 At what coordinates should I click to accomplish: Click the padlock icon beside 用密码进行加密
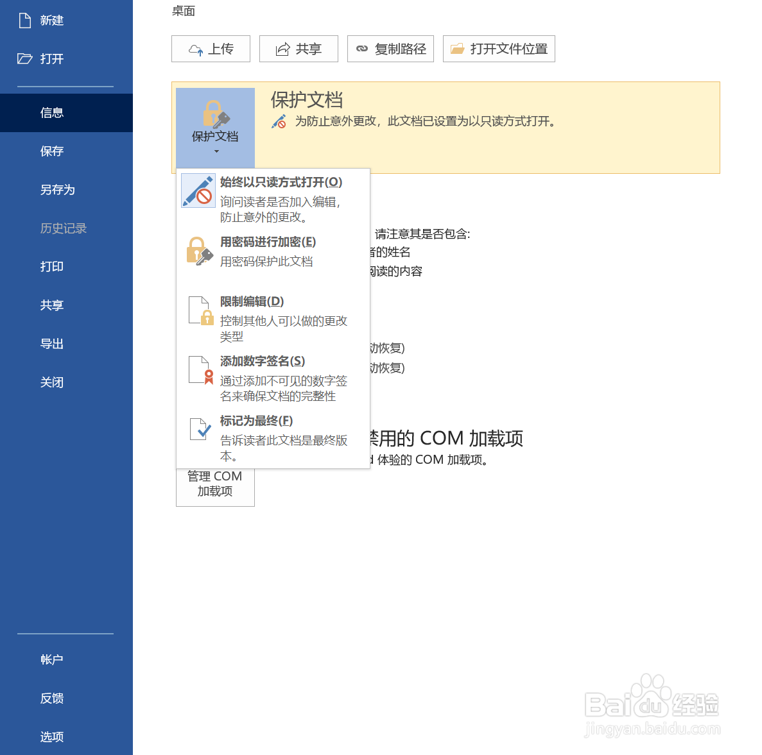198,250
